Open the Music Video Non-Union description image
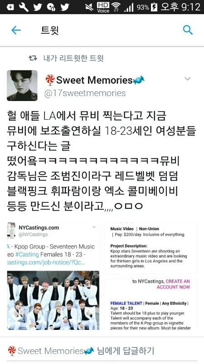The height and width of the screenshot is (364, 204). pyautogui.click(x=151, y=248)
